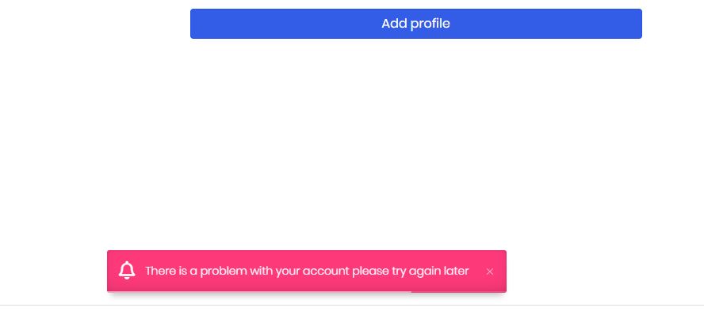Image resolution: width=704 pixels, height=319 pixels.
Task: Close the pink account problem notification
Action: pyautogui.click(x=490, y=272)
